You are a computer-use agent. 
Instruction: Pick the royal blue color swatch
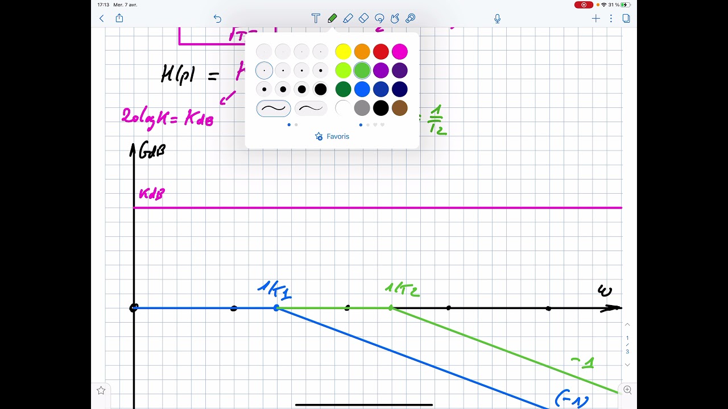click(381, 89)
